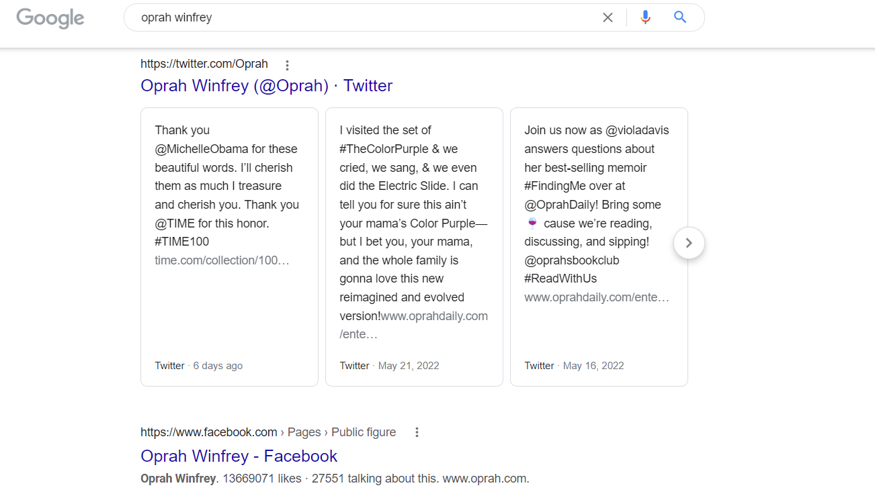Image resolution: width=875 pixels, height=500 pixels.
Task: Open the three-dot menu beside the Facebook result
Action: point(417,432)
